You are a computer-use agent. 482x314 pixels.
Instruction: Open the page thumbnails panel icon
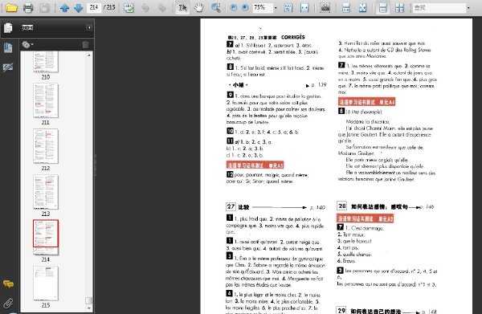(x=8, y=28)
